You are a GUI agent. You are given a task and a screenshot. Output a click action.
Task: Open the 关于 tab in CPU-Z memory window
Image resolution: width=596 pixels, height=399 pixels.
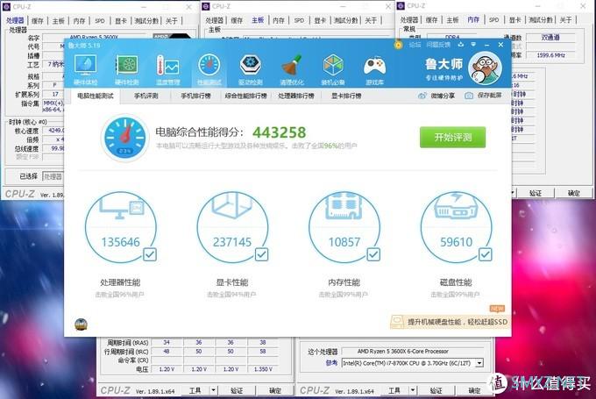565,20
